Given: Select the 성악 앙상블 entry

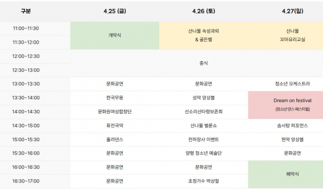Looking at the screenshot, I should point(203,98).
